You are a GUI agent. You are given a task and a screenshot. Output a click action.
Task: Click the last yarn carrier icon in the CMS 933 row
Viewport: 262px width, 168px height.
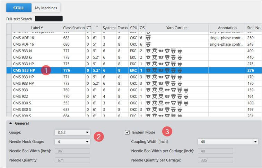pos(187,90)
